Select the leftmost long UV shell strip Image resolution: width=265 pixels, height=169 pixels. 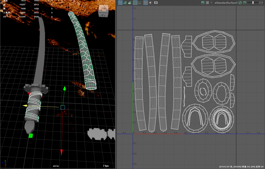tap(140, 83)
